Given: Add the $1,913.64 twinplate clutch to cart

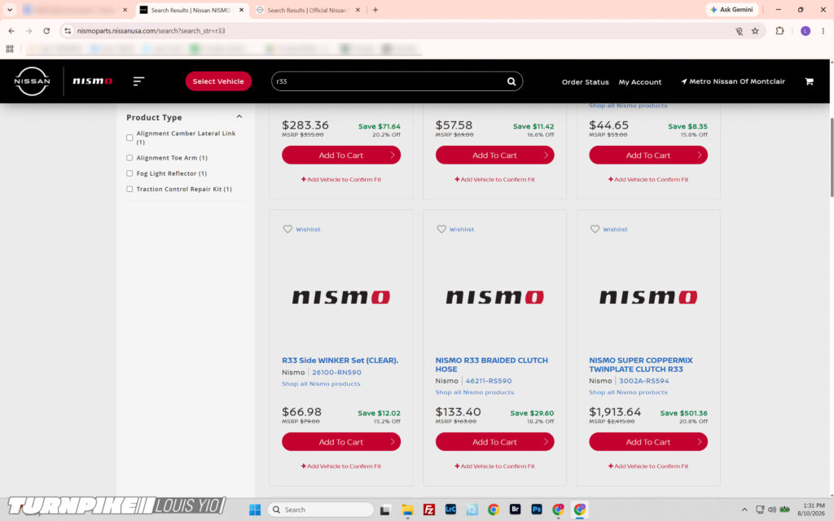Looking at the screenshot, I should (647, 442).
